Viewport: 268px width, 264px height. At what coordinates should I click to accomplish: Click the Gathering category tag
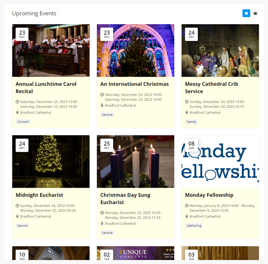(x=194, y=225)
